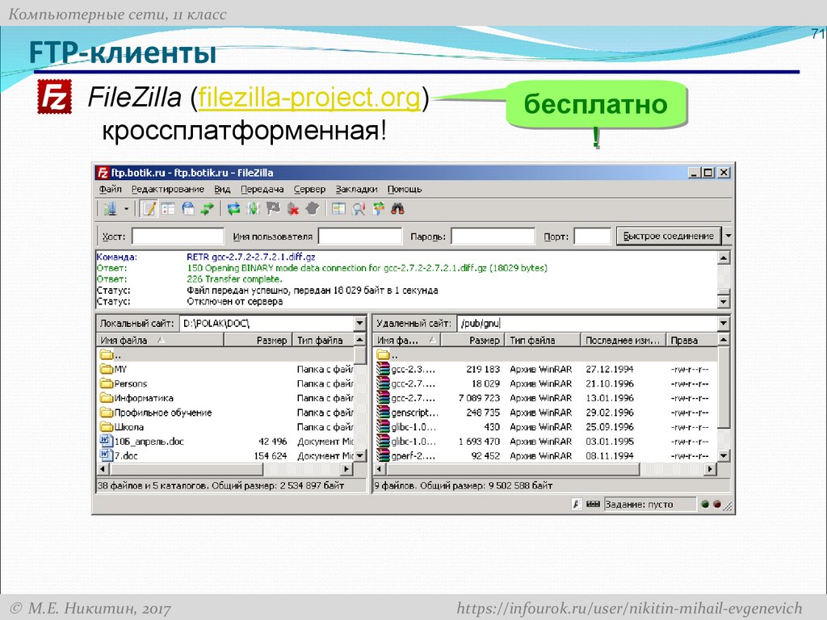Select the 7.doc file

226,455
